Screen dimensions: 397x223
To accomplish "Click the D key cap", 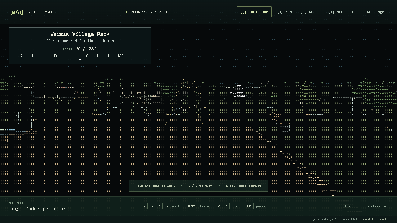I will pos(167,206).
